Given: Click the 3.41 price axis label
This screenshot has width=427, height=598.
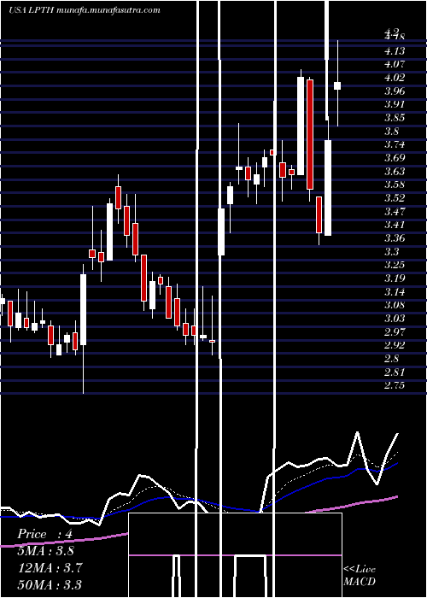Looking at the screenshot, I should 395,225.
